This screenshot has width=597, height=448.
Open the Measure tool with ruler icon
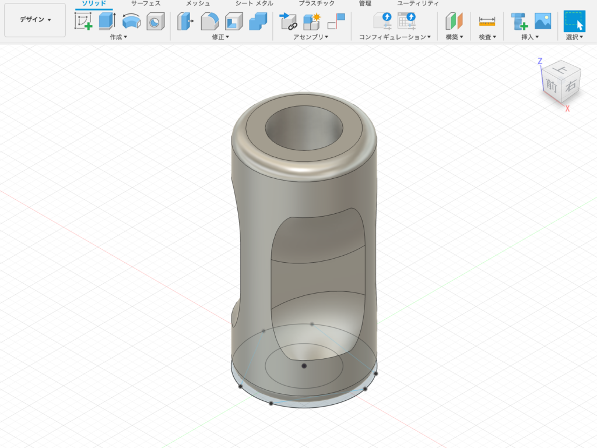(487, 22)
